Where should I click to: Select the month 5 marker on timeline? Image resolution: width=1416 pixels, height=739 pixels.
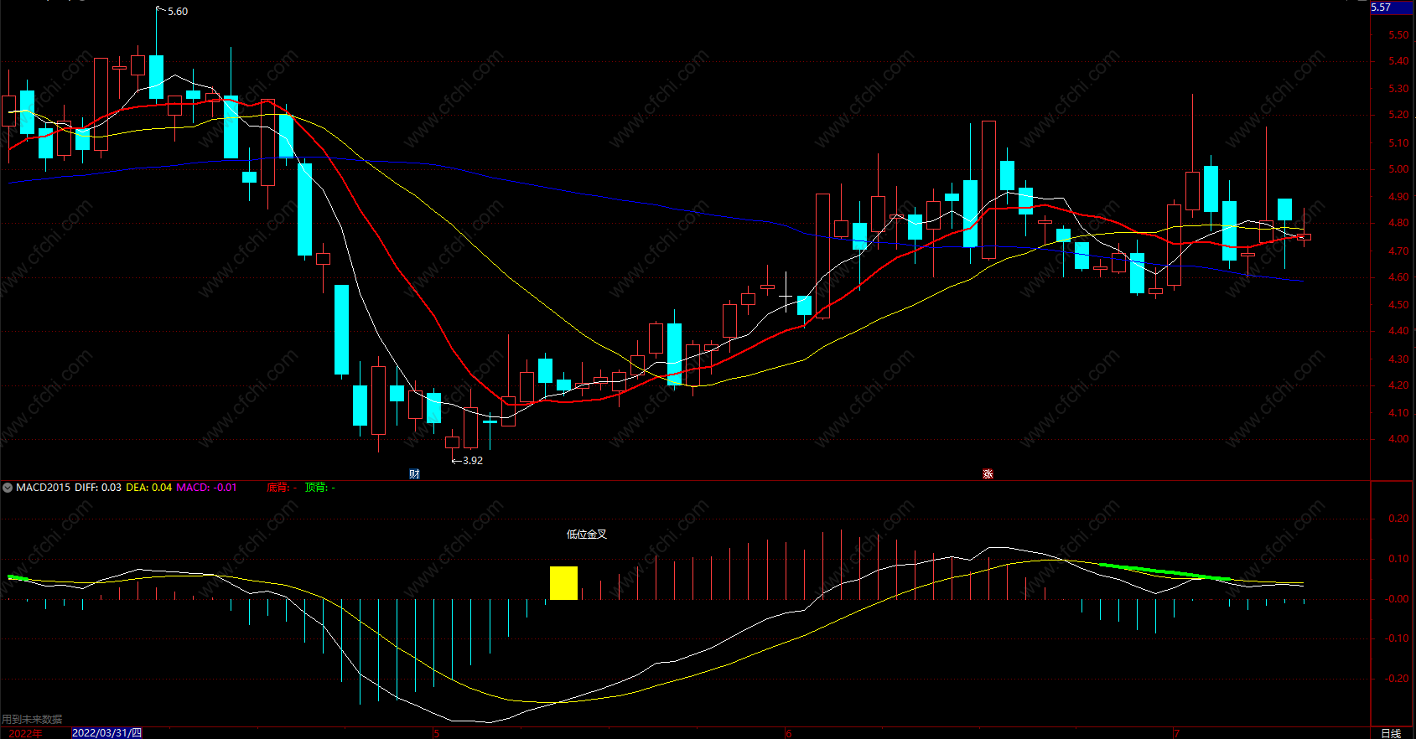click(436, 733)
